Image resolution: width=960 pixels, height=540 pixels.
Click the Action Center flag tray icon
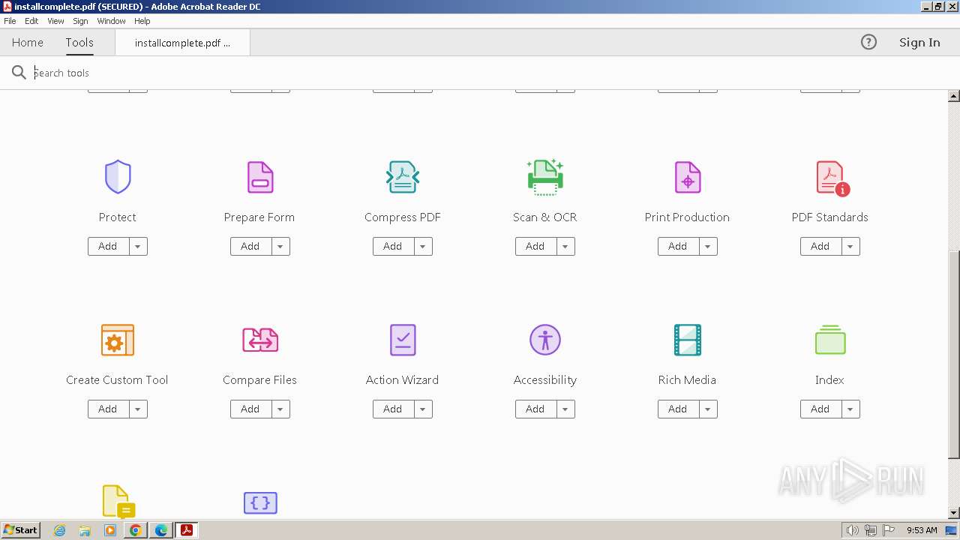[889, 530]
